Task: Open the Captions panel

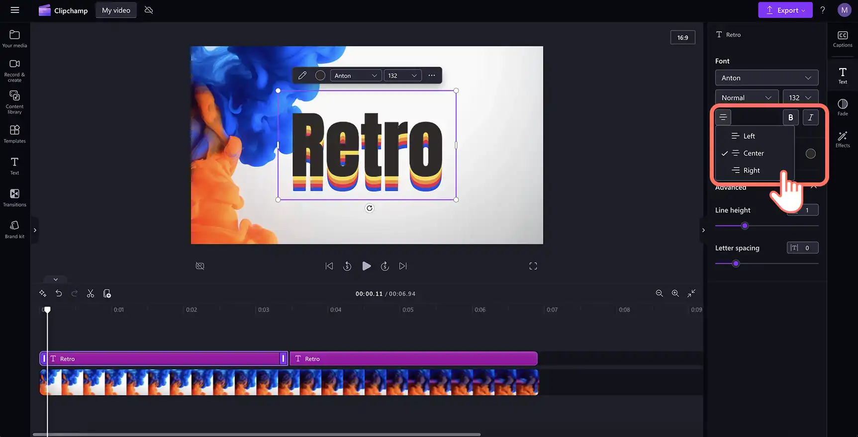Action: pos(843,39)
